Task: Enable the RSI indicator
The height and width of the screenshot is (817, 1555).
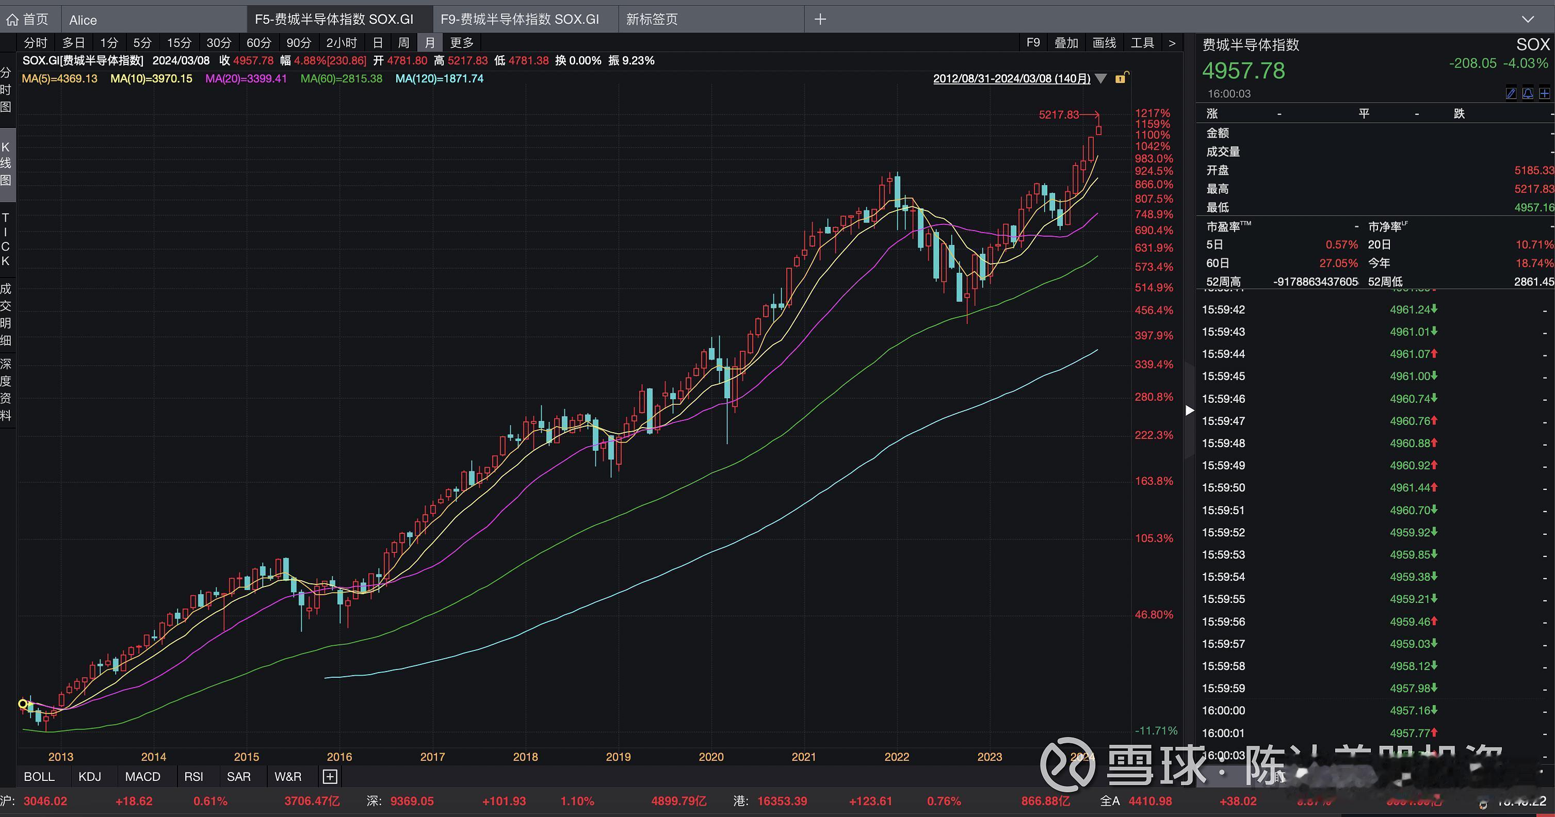Action: [194, 777]
